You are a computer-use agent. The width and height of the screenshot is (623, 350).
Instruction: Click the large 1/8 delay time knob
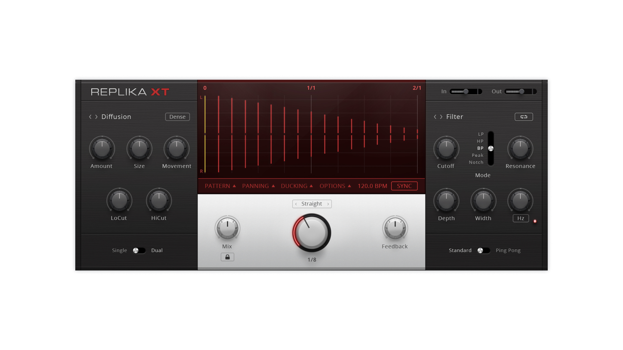(x=311, y=233)
